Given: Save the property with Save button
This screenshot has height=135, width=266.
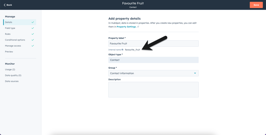Looking at the screenshot, I should (x=256, y=5).
